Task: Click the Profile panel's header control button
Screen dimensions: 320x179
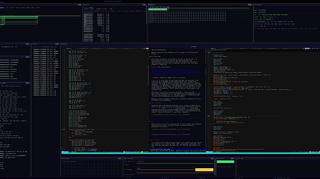Action: coord(144,5)
